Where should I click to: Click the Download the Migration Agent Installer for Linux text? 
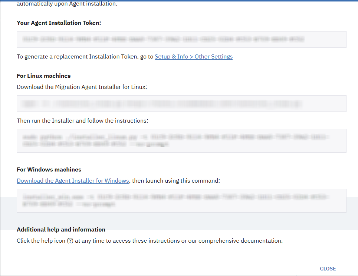81,87
